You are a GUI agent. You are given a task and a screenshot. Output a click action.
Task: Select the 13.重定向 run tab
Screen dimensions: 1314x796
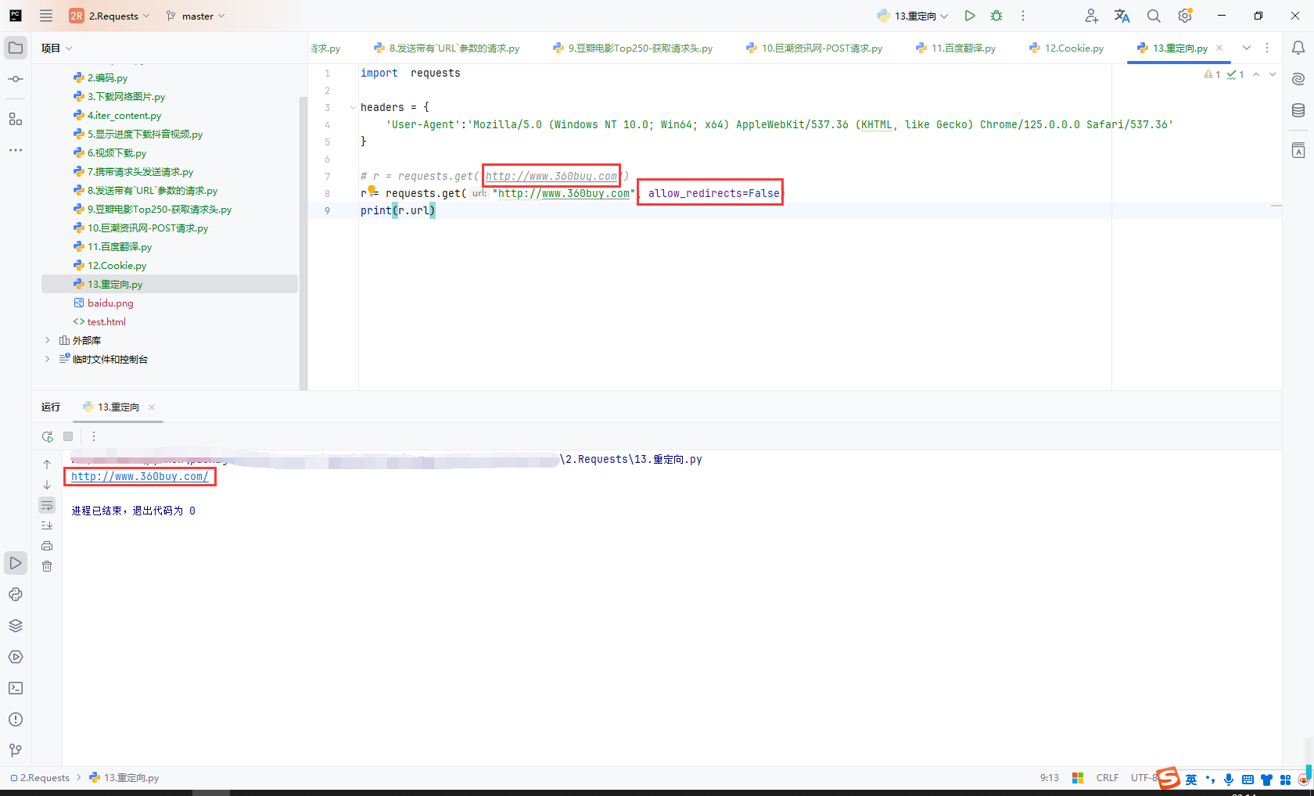118,407
